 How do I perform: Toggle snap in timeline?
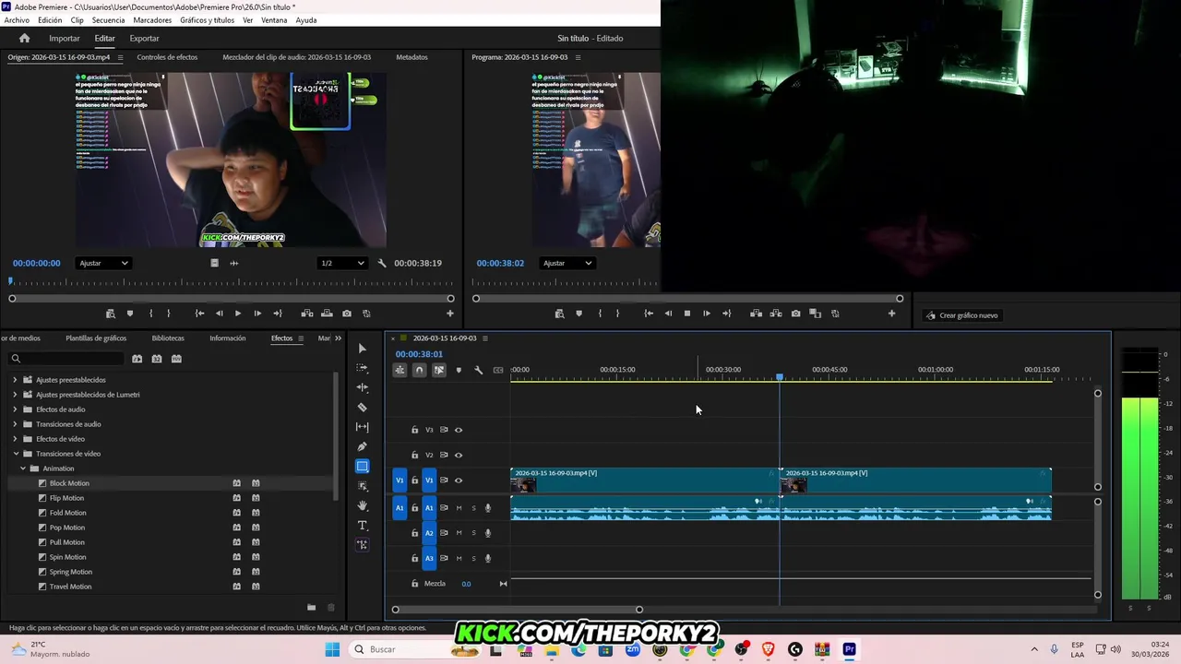[419, 370]
